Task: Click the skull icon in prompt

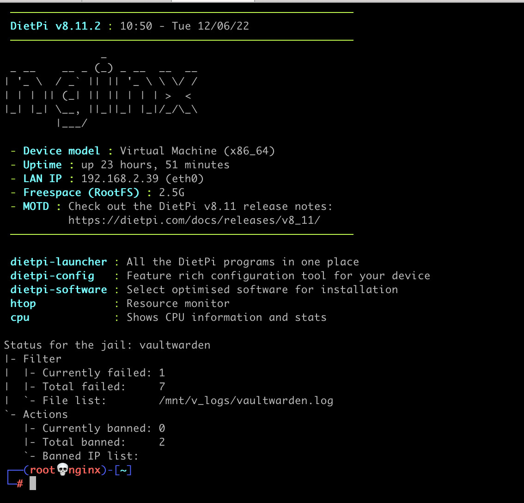Action: 62,470
